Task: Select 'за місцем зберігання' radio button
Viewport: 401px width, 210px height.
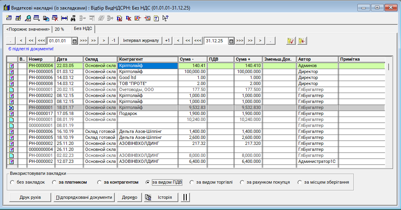Action: 300,182
